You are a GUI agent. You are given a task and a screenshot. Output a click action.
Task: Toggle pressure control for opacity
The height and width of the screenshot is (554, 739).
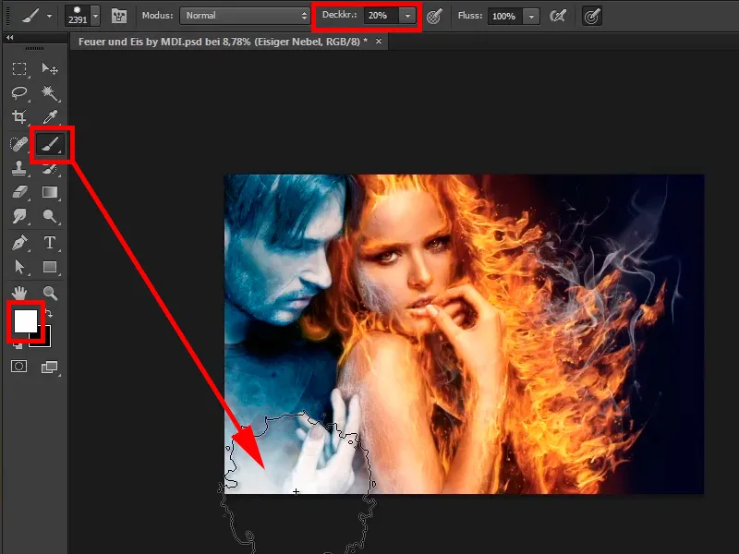pos(434,17)
